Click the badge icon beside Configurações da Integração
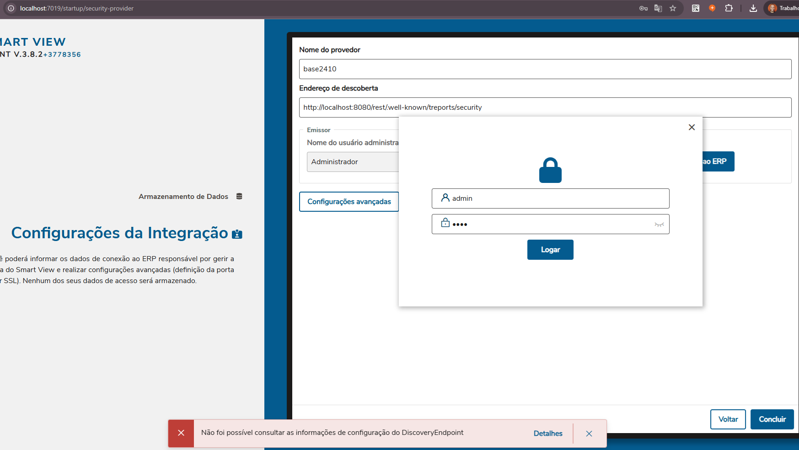Viewport: 799px width, 450px height. [237, 234]
